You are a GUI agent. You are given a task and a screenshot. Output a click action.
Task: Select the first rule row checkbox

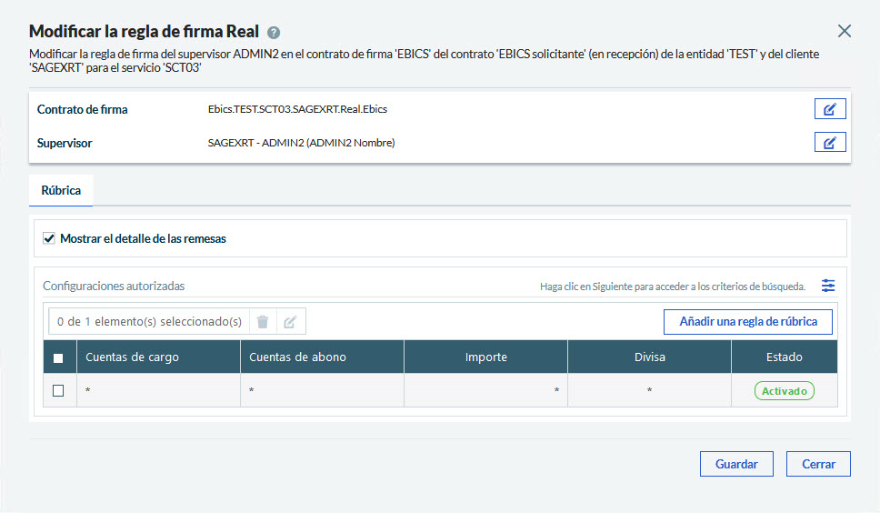(x=58, y=390)
